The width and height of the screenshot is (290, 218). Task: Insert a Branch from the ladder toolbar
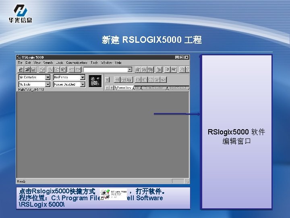(x=123, y=80)
